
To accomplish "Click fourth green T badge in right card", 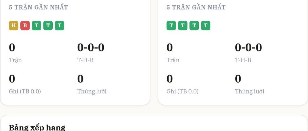I will 206,26.
